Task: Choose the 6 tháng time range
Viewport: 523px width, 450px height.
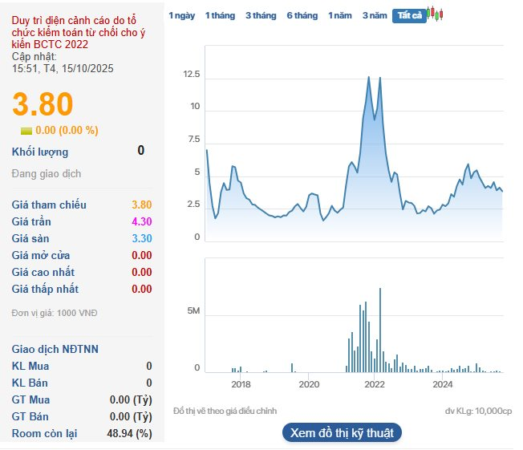Action: 302,16
